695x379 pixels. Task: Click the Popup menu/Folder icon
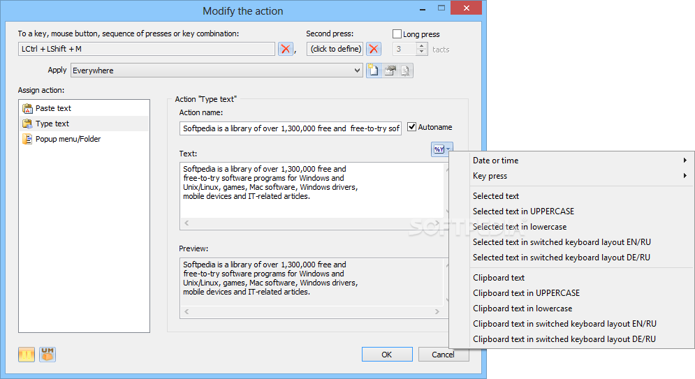click(x=27, y=139)
